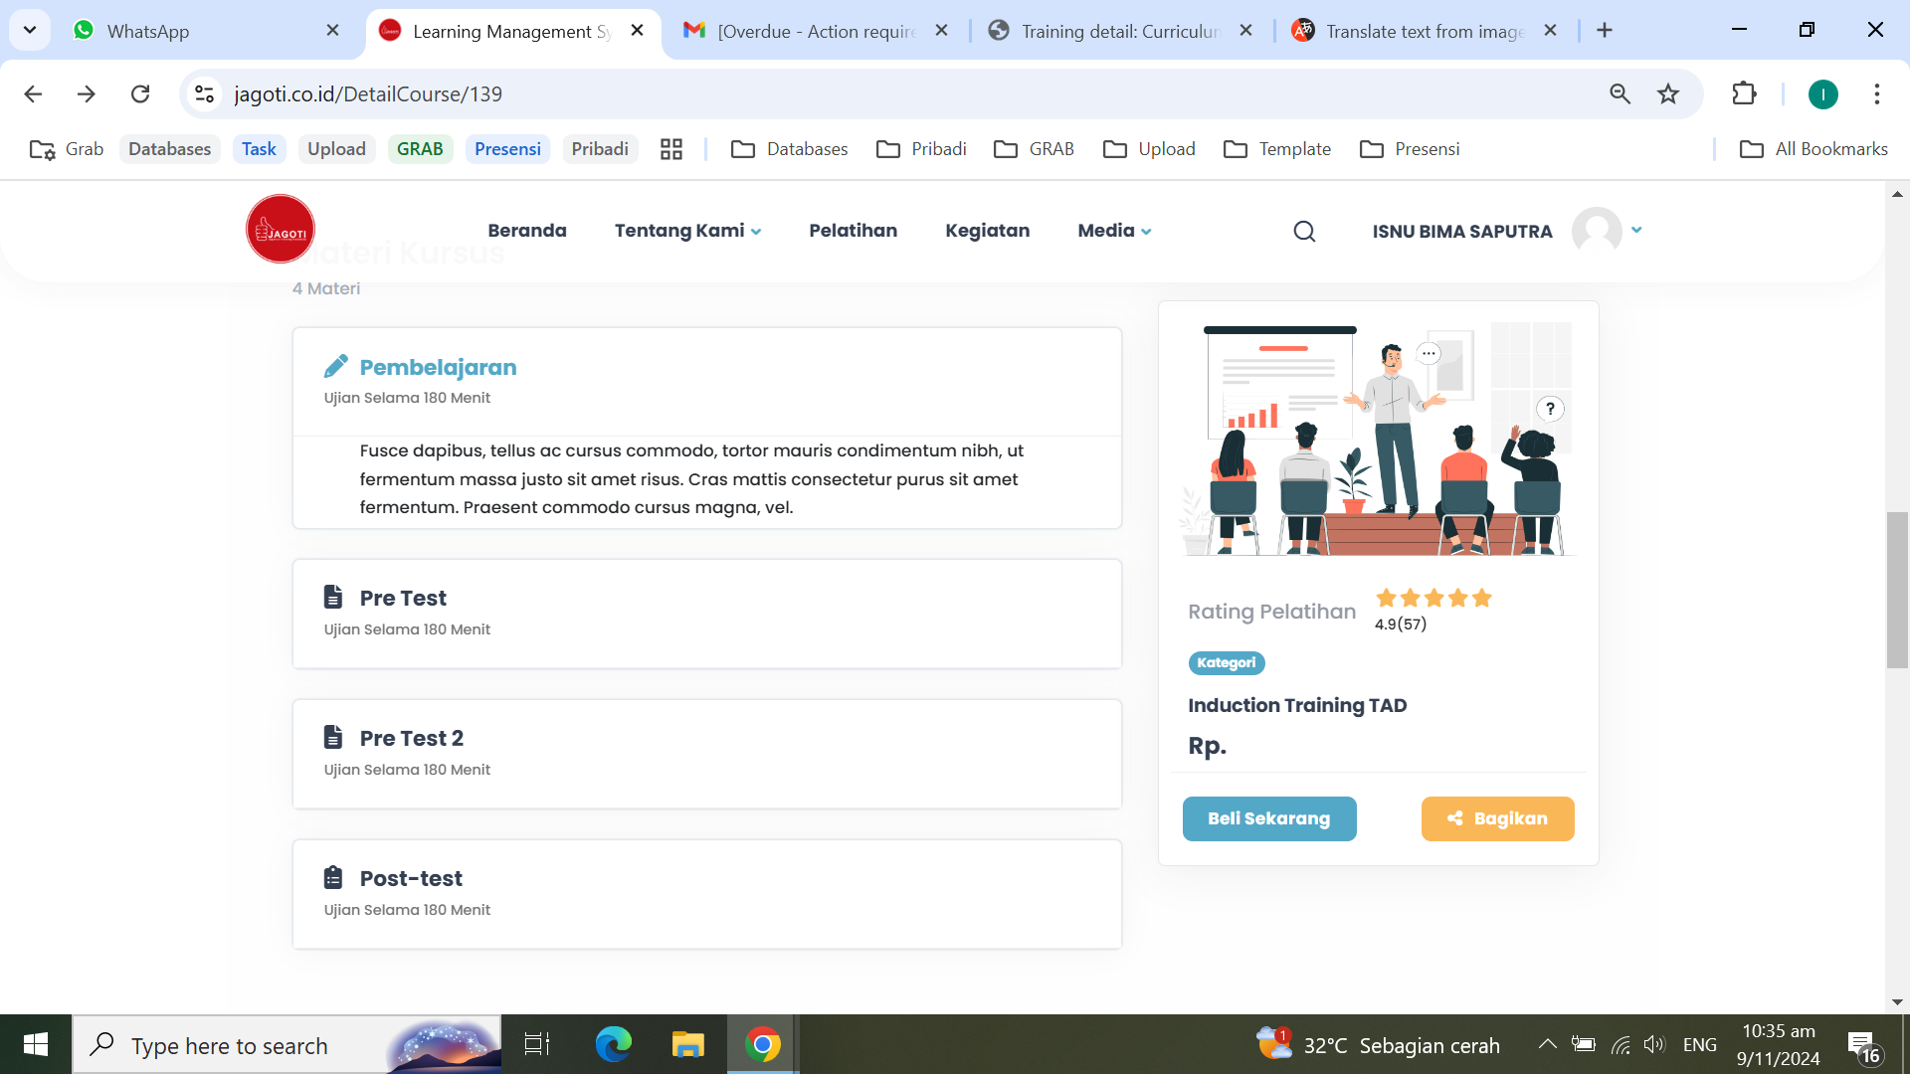This screenshot has width=1910, height=1074.
Task: Click the JAGOTI red logo
Action: [x=281, y=230]
